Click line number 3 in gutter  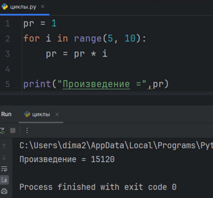coord(8,54)
